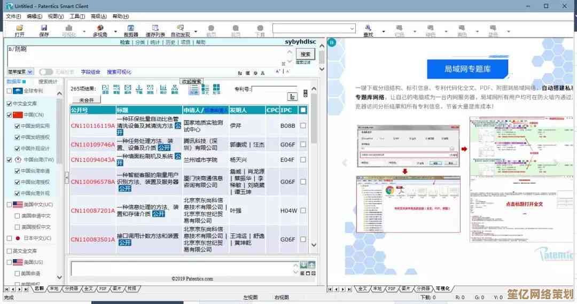Open the 多视角 multi-view tool
The height and width of the screenshot is (304, 577).
[x=99, y=30]
